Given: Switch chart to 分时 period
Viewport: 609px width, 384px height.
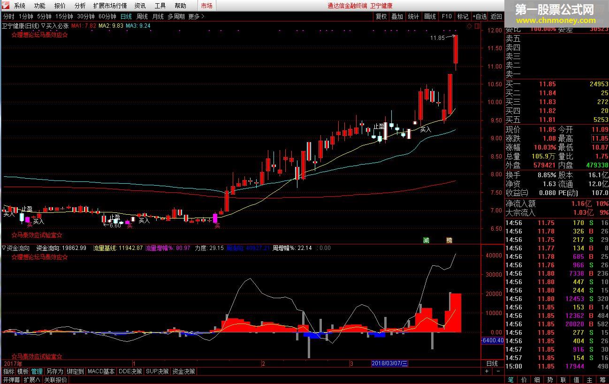Looking at the screenshot, I should coord(8,16).
